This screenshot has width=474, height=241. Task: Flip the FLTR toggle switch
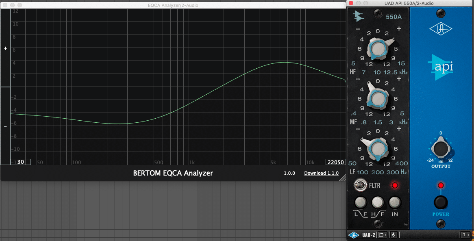pos(360,185)
